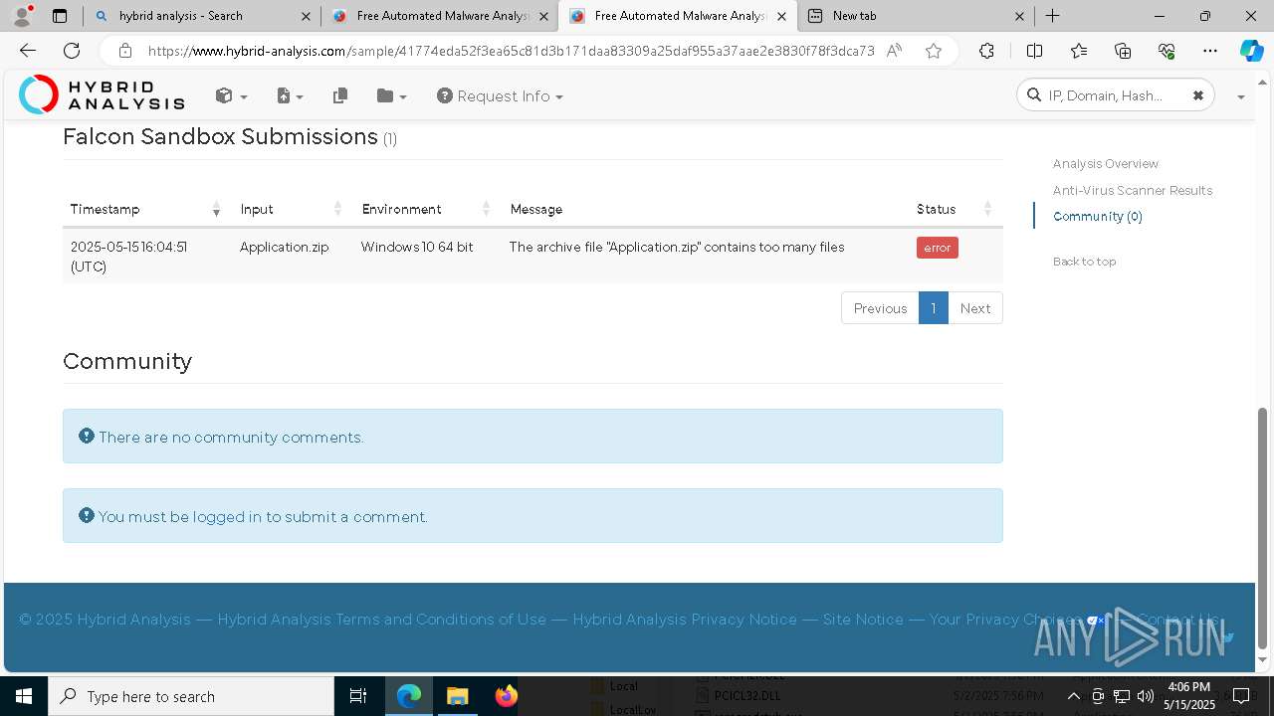
Task: Open Browser essentials heart icon
Action: pyautogui.click(x=1167, y=51)
